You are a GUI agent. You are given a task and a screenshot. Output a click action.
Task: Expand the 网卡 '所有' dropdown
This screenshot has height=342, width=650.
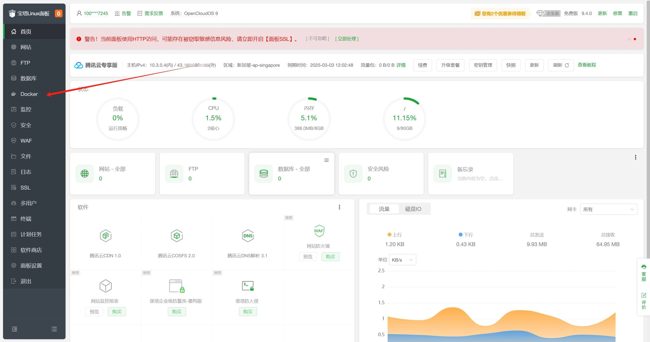(608, 209)
